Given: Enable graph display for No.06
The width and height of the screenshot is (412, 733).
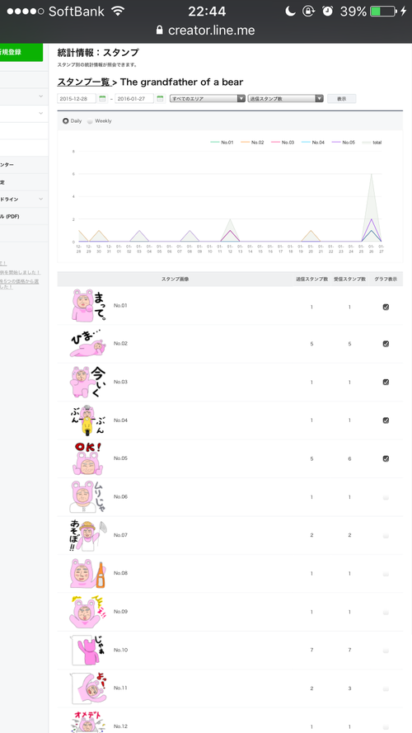Looking at the screenshot, I should pyautogui.click(x=386, y=498).
